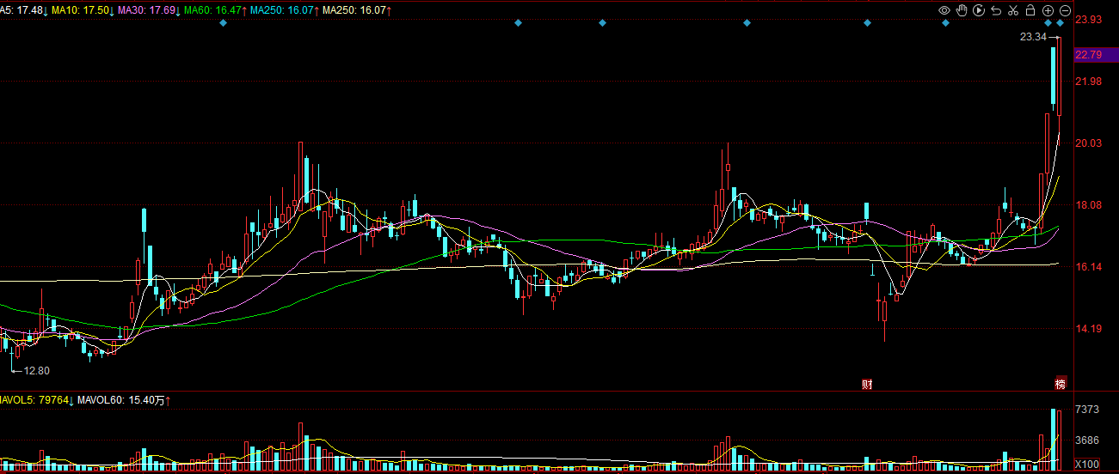Screen dimensions: 1119x474
Task: Click the 18.08 price axis label
Action: click(1089, 205)
